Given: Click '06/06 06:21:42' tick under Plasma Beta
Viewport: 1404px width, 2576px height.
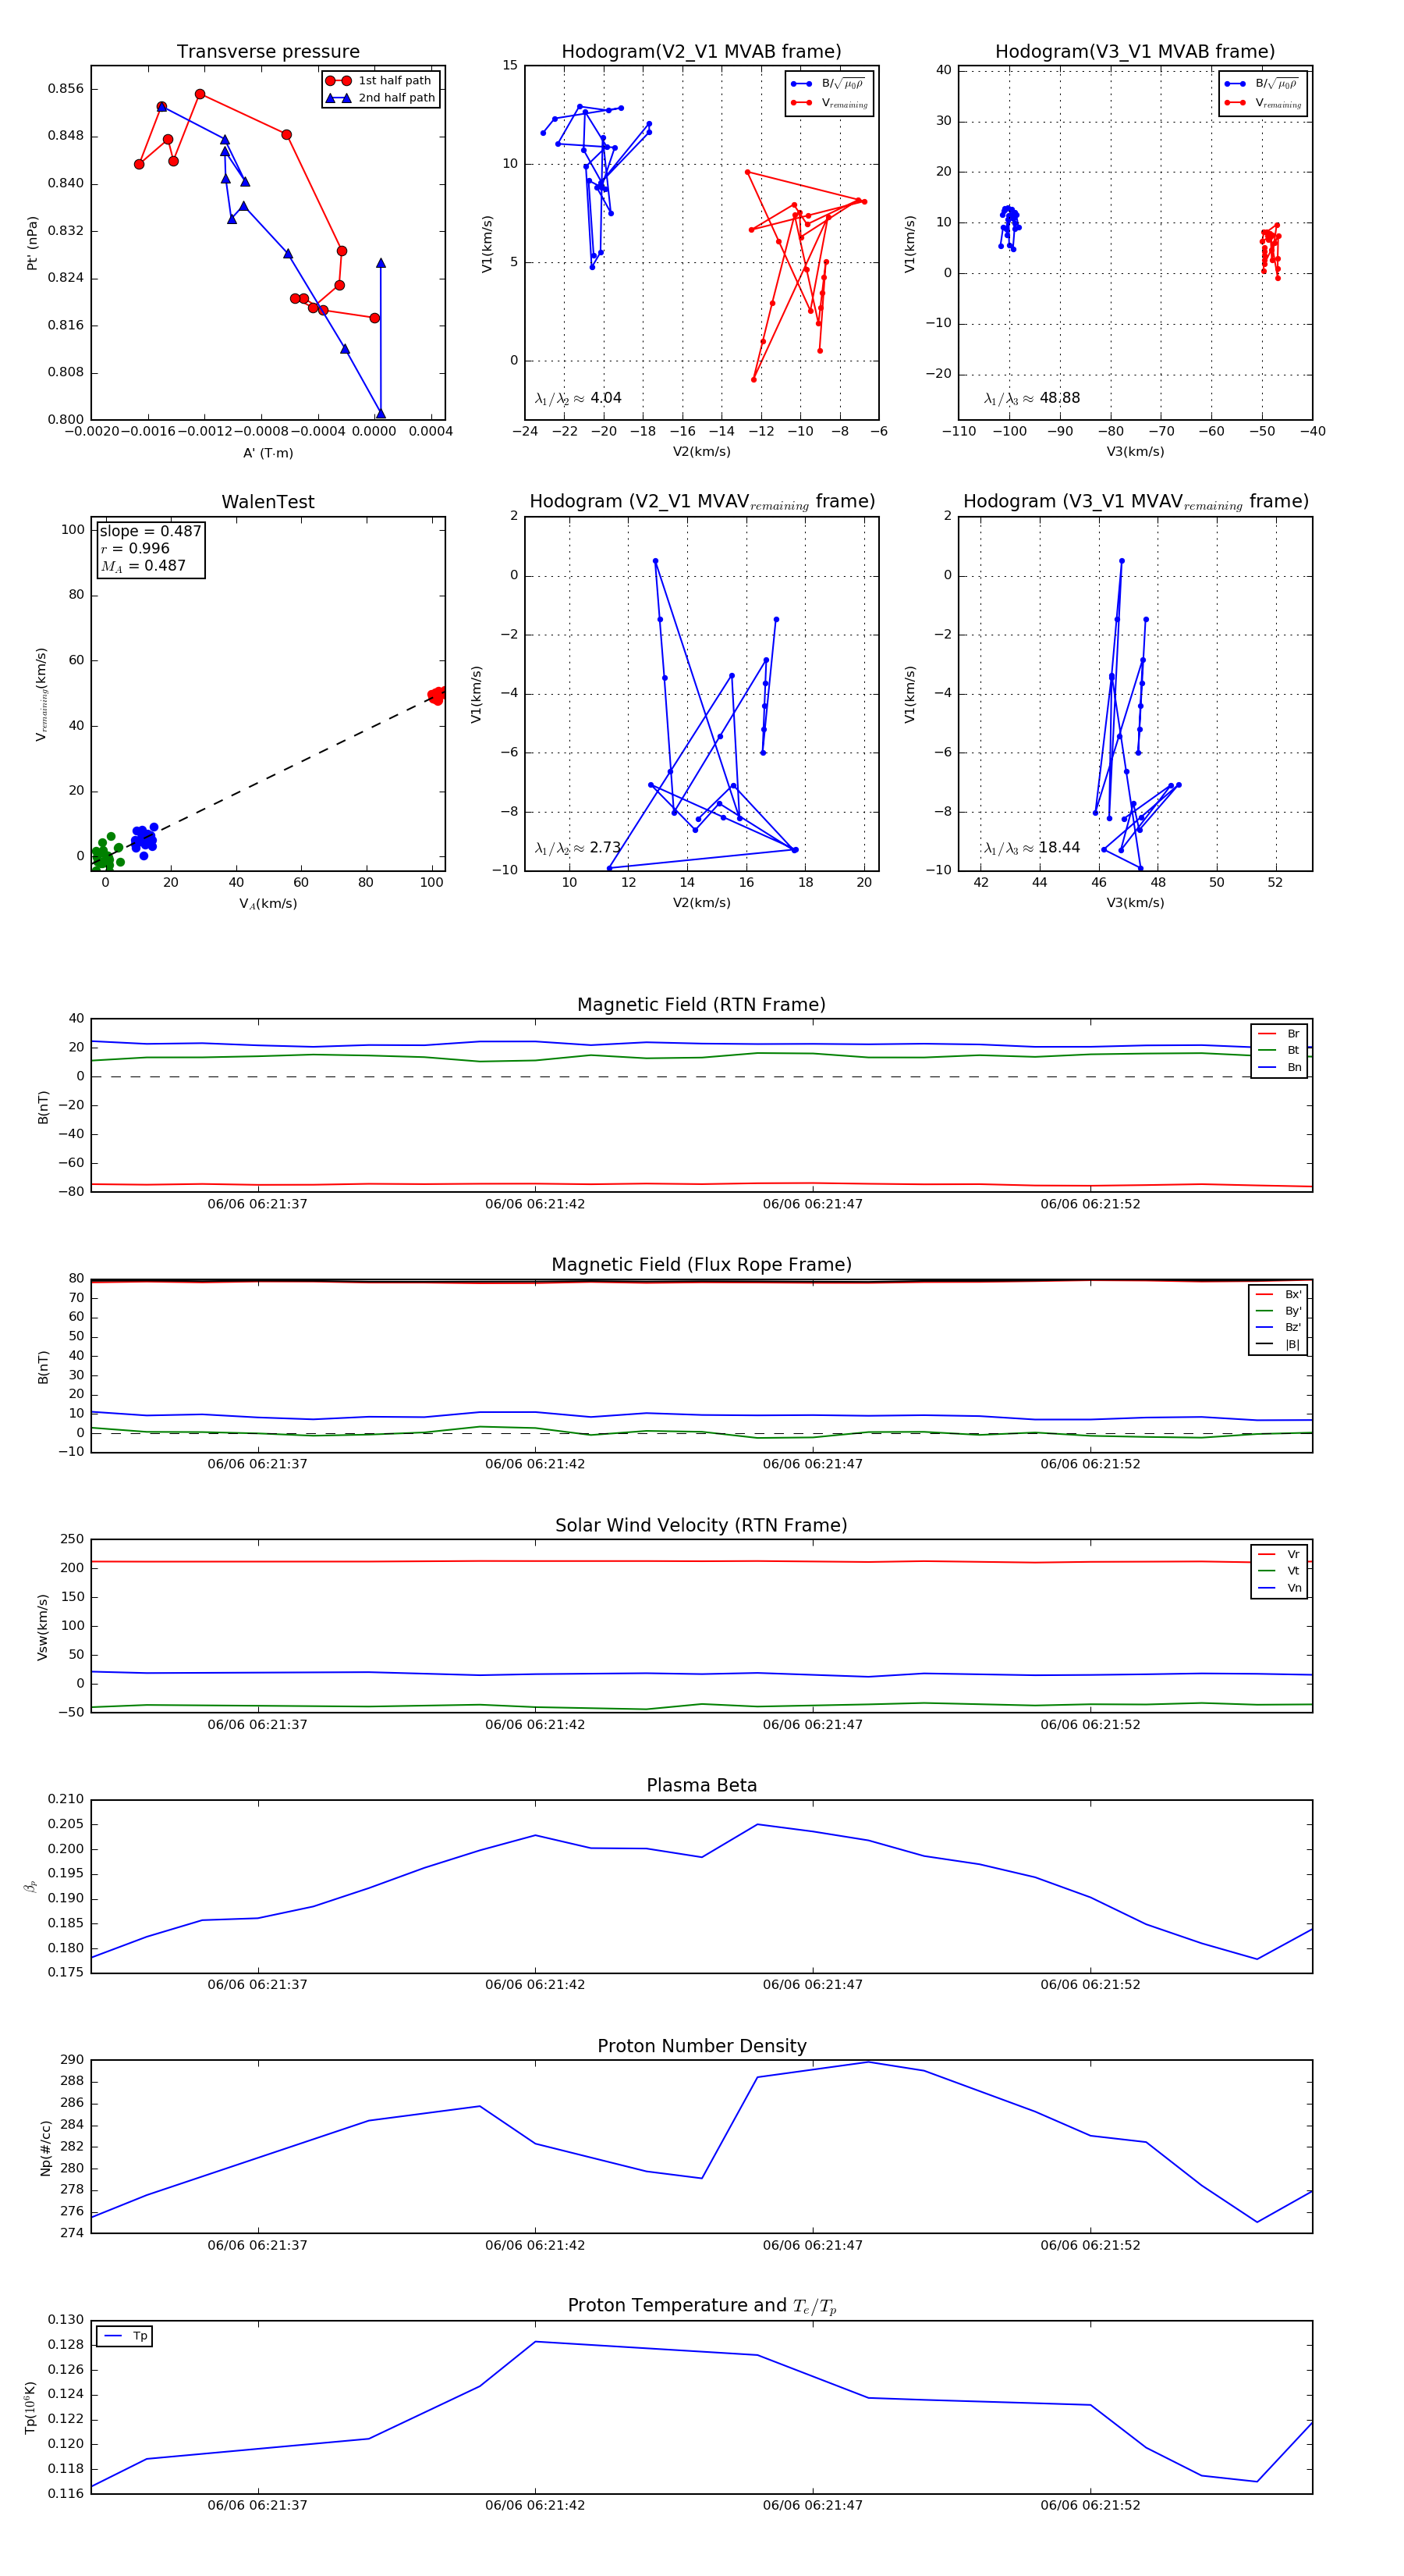Looking at the screenshot, I should click(x=534, y=1985).
